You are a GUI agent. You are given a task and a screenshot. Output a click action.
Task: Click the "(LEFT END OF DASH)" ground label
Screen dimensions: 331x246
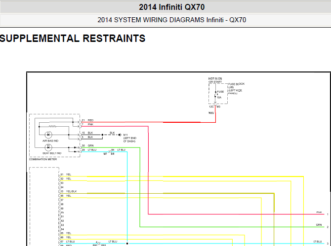130,140
